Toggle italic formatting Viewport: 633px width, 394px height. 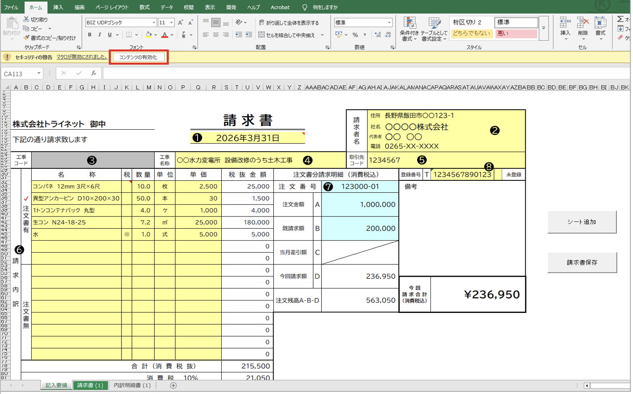tap(99, 35)
